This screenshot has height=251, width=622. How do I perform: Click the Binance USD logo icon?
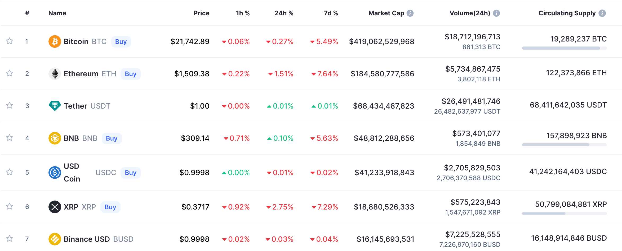[x=55, y=239]
